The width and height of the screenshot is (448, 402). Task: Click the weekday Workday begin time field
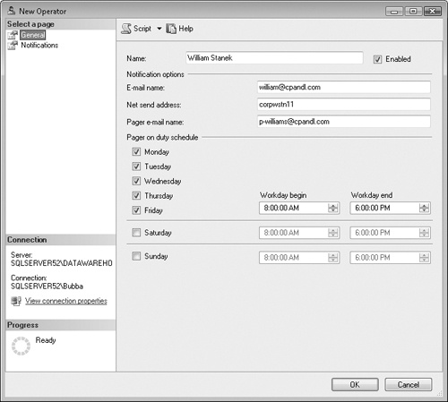tap(299, 208)
